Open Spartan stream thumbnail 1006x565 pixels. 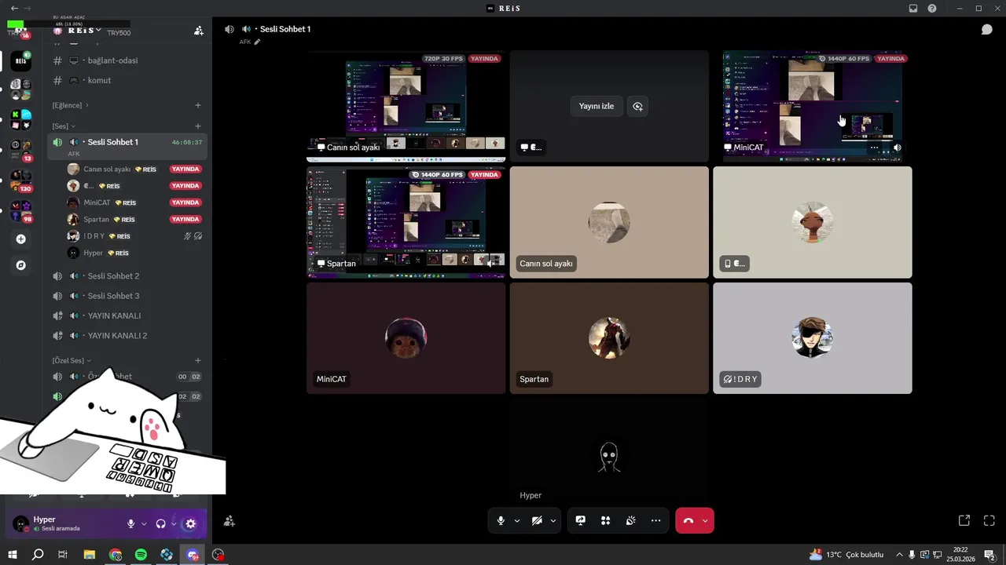click(x=406, y=222)
